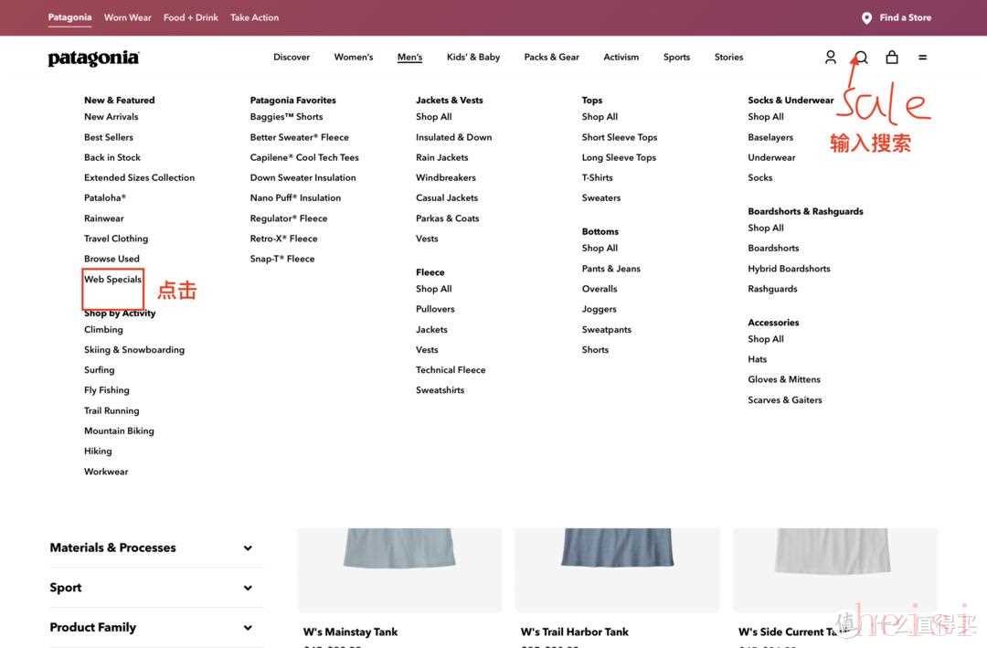Go to Parkas & Coats

[448, 218]
